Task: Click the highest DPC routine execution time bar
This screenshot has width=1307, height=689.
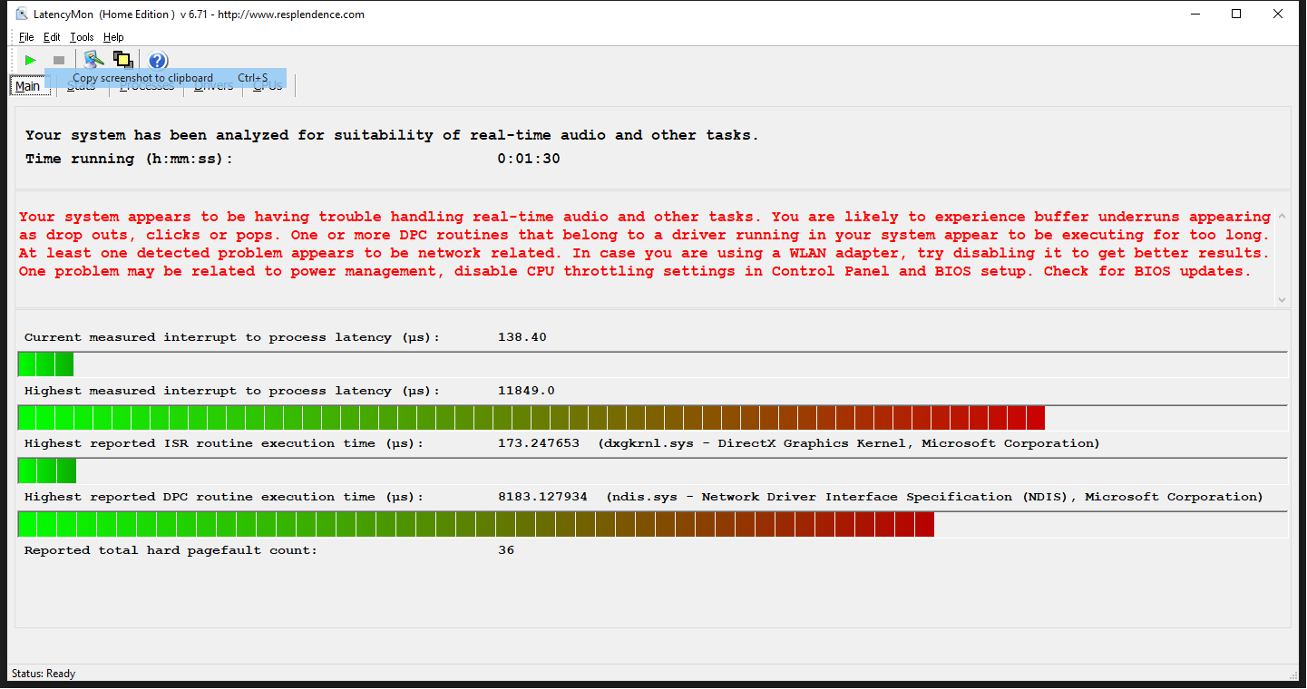Action: [x=652, y=524]
